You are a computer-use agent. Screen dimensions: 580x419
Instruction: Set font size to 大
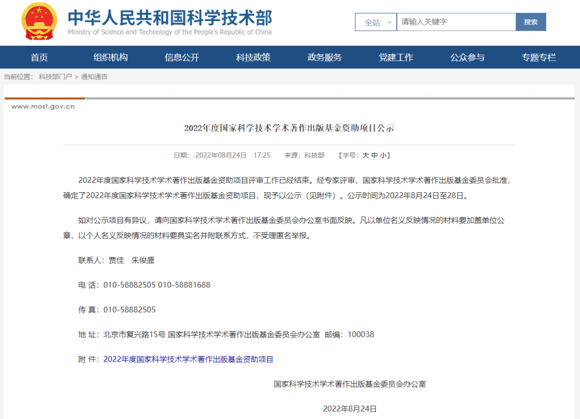[366, 155]
